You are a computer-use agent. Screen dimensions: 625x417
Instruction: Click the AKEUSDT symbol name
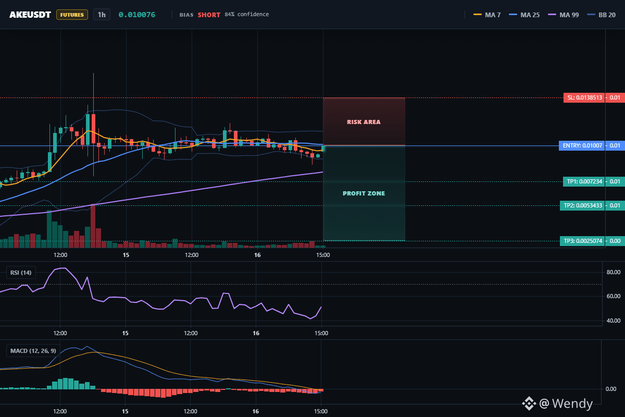[30, 15]
